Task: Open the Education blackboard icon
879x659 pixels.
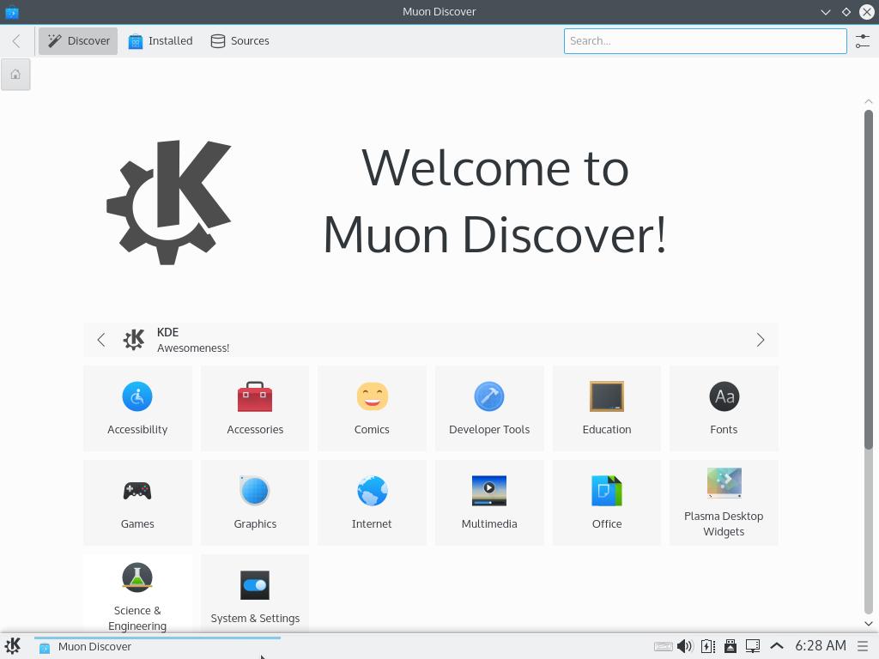Action: pos(607,396)
